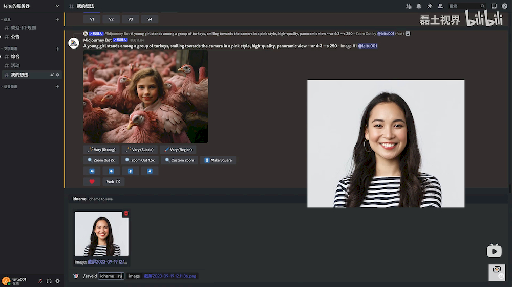Pan image right arrow button
Image resolution: width=512 pixels, height=287 pixels.
pos(111,171)
